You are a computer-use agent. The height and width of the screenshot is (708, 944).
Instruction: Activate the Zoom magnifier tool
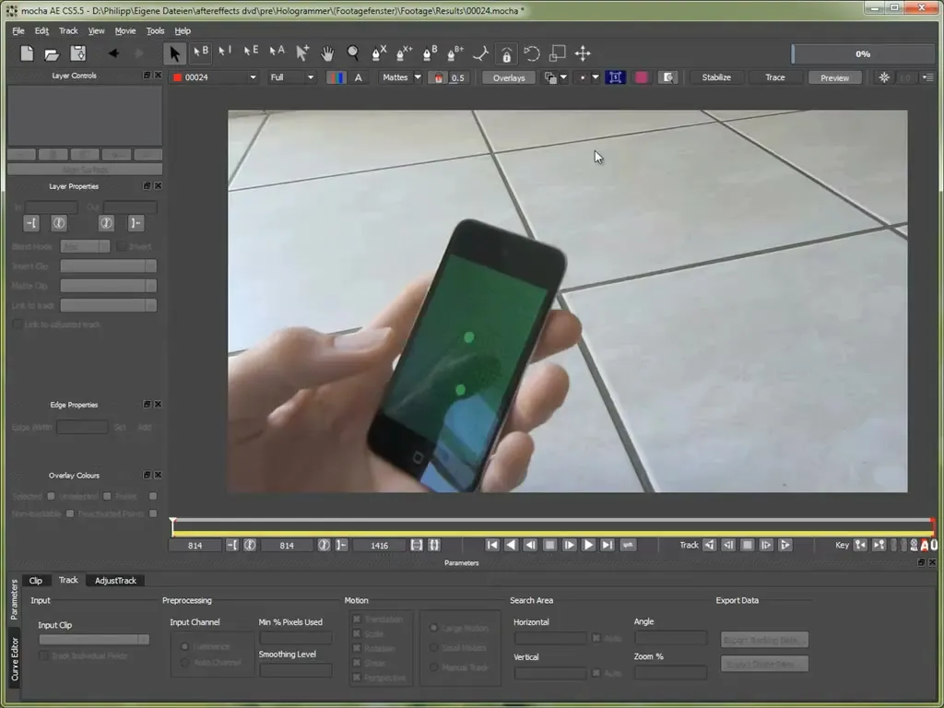[x=353, y=53]
